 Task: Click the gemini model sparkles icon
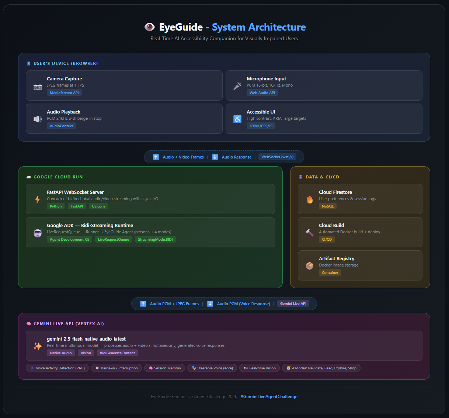[x=38, y=346]
